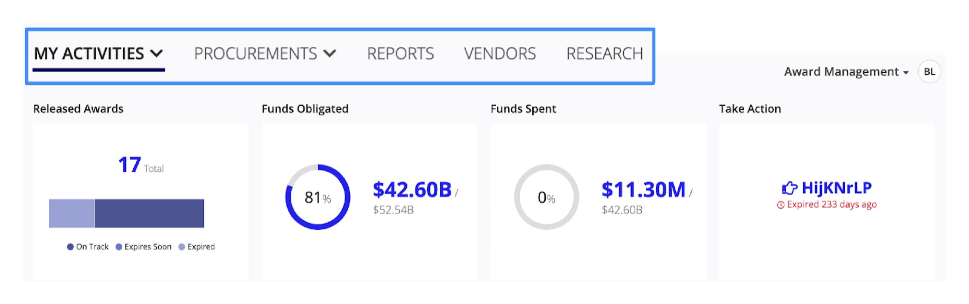Viewport: 969px width, 304px height.
Task: Toggle the Expires Soon legend dot
Action: 119,247
